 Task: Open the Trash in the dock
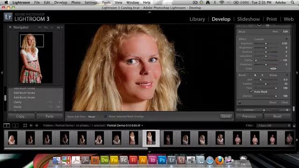243,160
